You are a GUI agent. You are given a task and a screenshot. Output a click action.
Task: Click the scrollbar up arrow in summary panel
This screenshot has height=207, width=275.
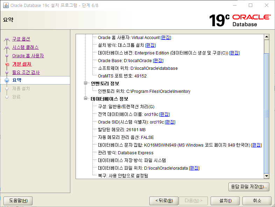click(267, 37)
